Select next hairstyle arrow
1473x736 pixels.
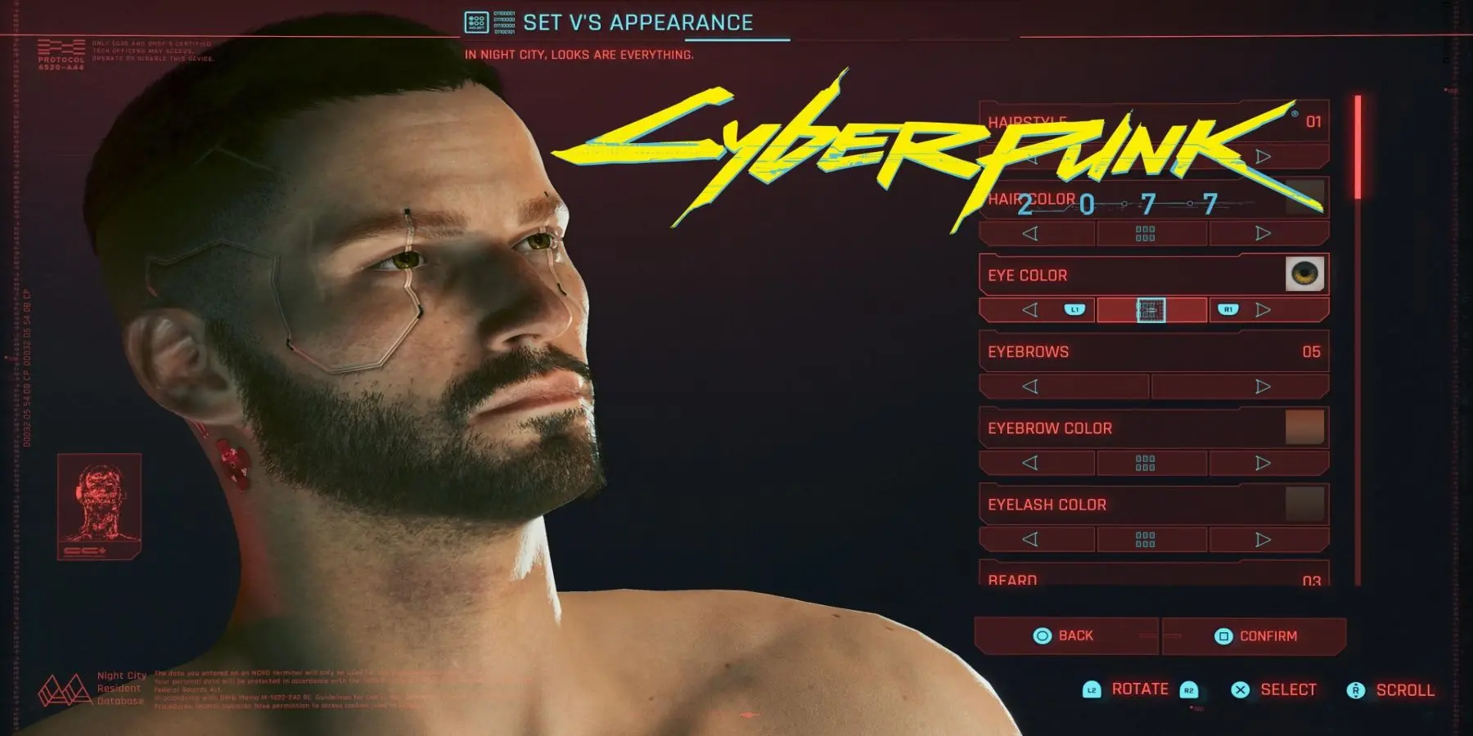[x=1263, y=156]
